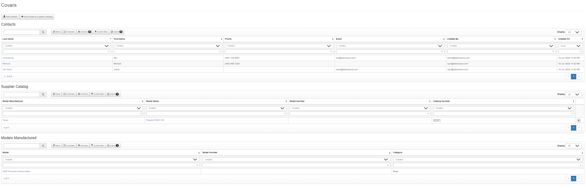Click Fullscreen in the Contacts toolbar
This screenshot has width=586, height=188.
click(x=69, y=32)
